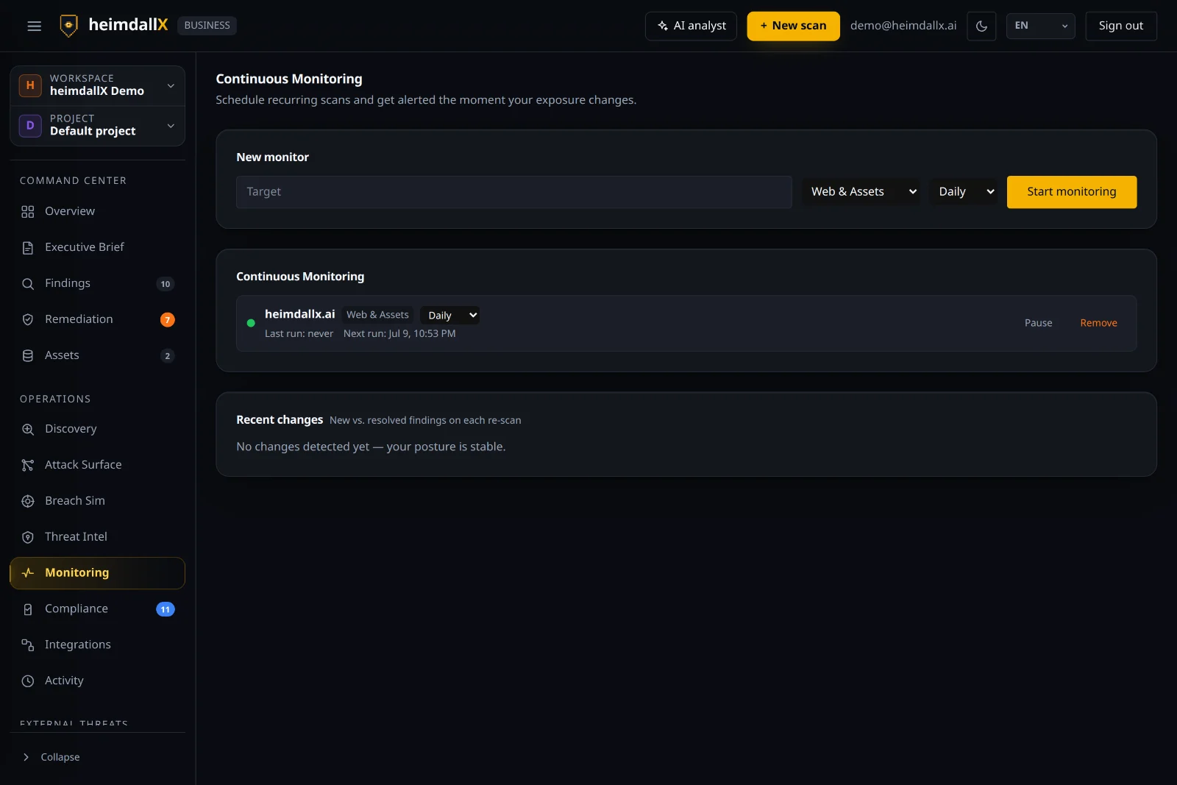This screenshot has height=785, width=1177.
Task: Click the Remediation shield-check icon
Action: point(28,320)
